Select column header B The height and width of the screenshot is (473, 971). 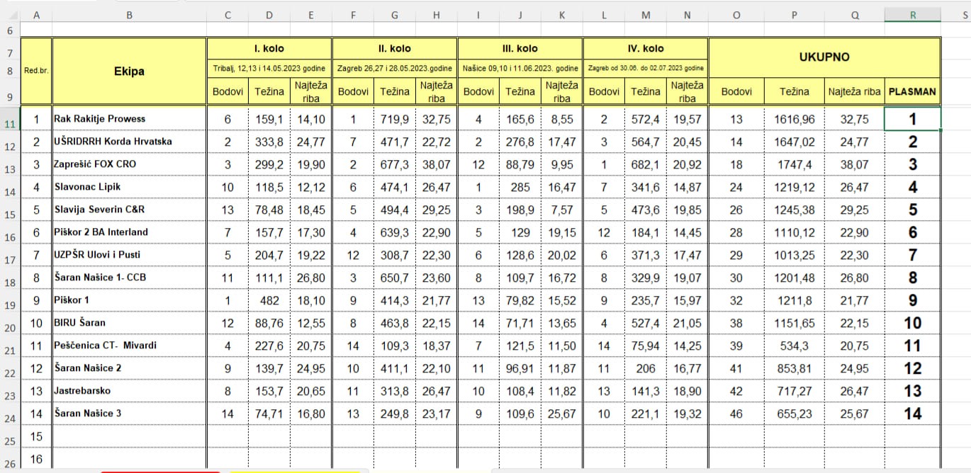pyautogui.click(x=129, y=16)
